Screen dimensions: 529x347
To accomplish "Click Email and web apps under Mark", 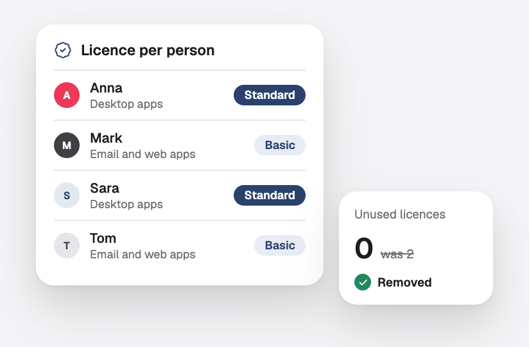I will tap(143, 154).
